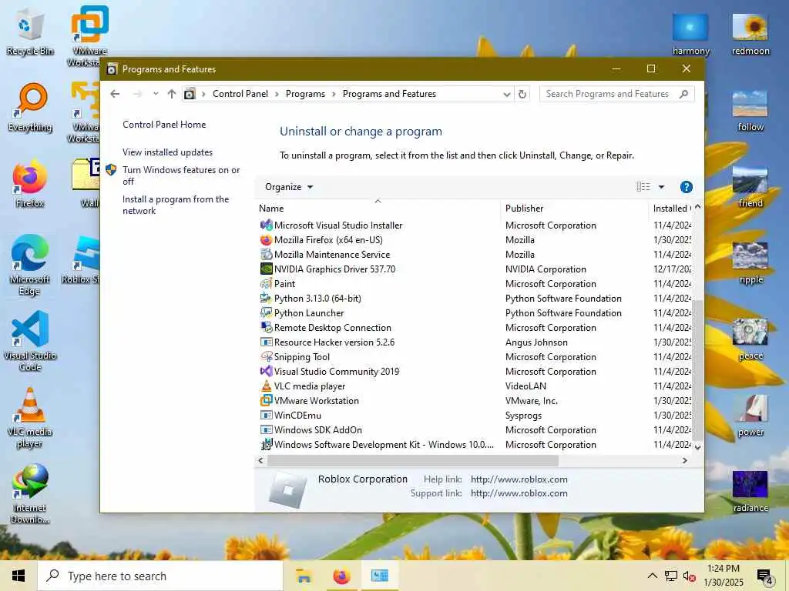789x591 pixels.
Task: Select the radiance desktop image file
Action: coord(750,492)
